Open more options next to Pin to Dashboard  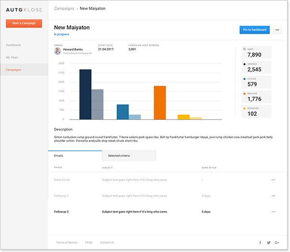pyautogui.click(x=278, y=30)
